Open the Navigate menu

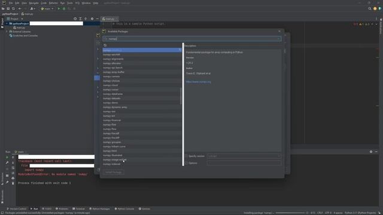click(x=34, y=3)
